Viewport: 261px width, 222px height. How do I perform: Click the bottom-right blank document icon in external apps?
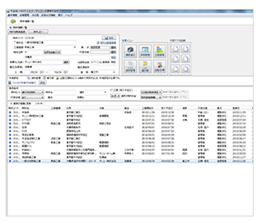coord(185,69)
